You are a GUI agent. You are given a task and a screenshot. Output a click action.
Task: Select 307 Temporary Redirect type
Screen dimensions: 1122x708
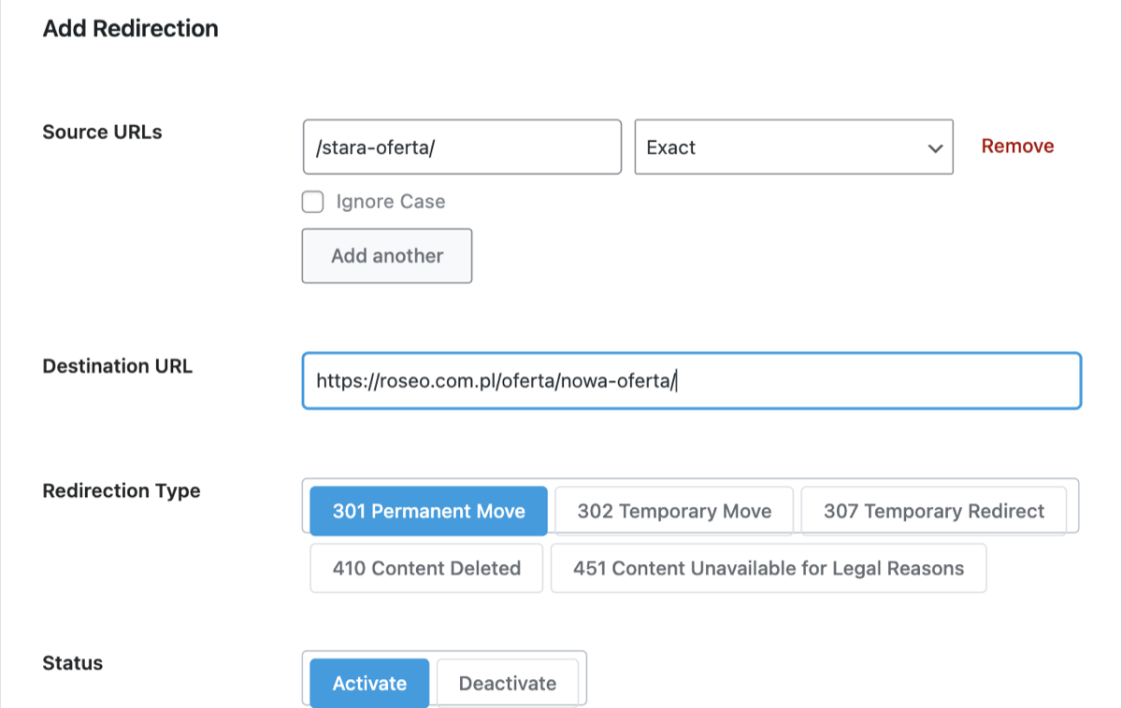click(934, 511)
